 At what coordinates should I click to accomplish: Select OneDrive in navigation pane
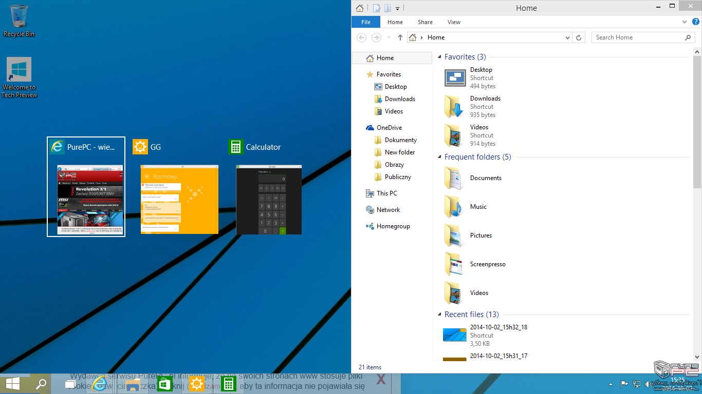point(389,128)
